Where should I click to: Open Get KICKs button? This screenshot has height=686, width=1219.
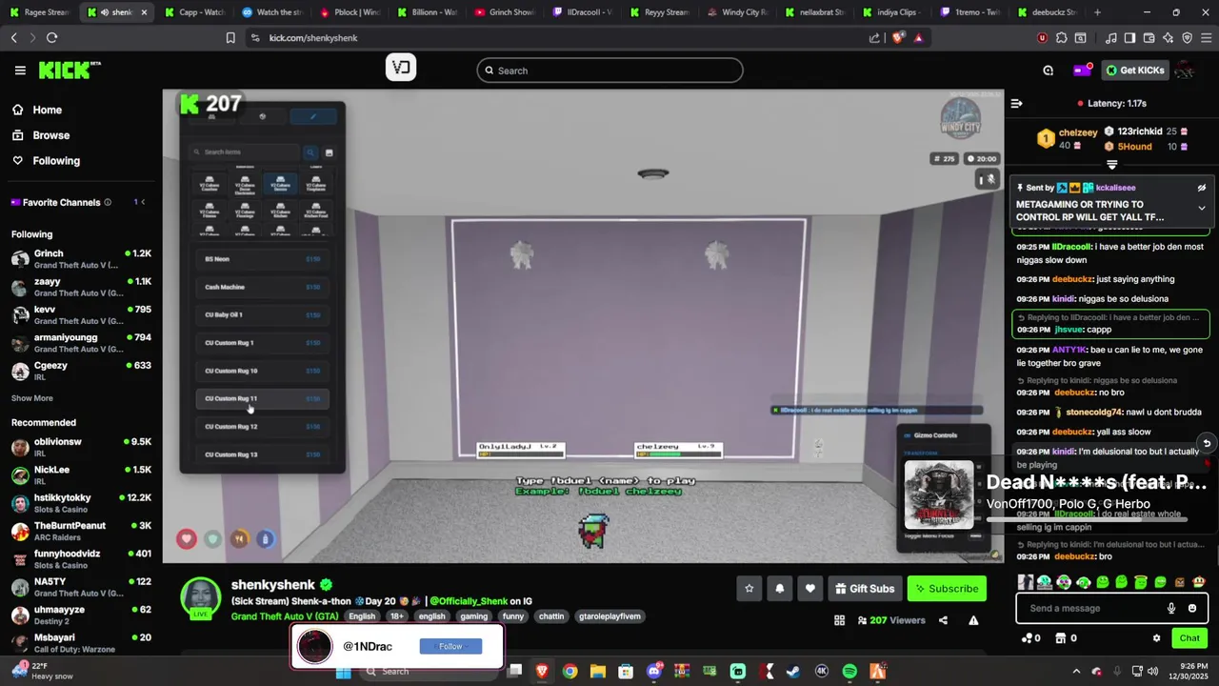pyautogui.click(x=1134, y=71)
